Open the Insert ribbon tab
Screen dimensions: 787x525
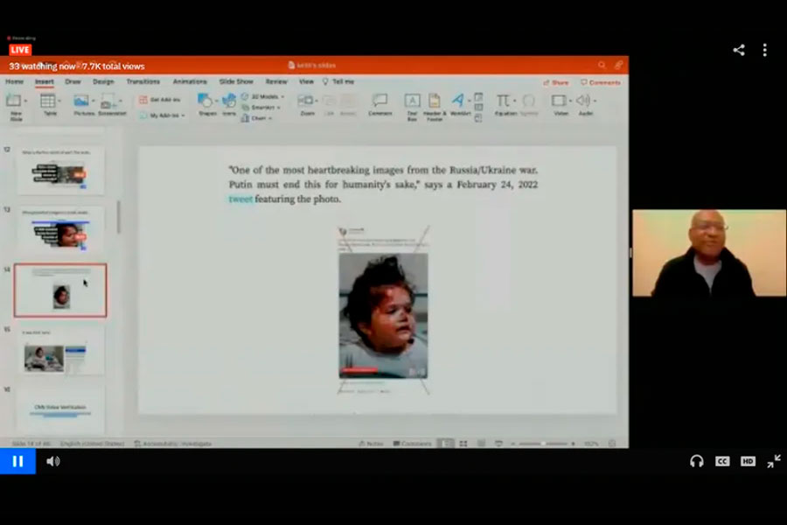45,81
